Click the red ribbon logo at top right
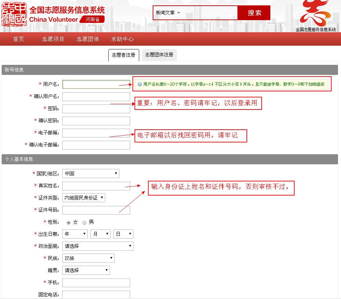This screenshot has height=299, width=341. pyautogui.click(x=315, y=13)
